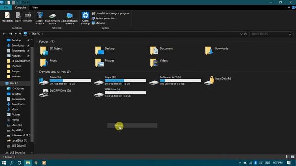The image size is (296, 166).
Task: Collapse the ribbon with the chevron
Action: (x=289, y=7)
